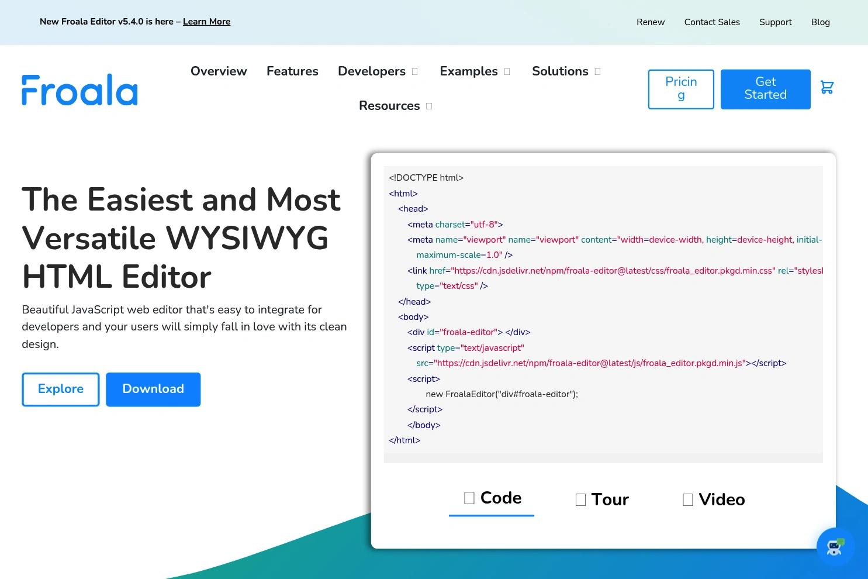The width and height of the screenshot is (868, 579).
Task: Open the Pricing button
Action: 681,89
